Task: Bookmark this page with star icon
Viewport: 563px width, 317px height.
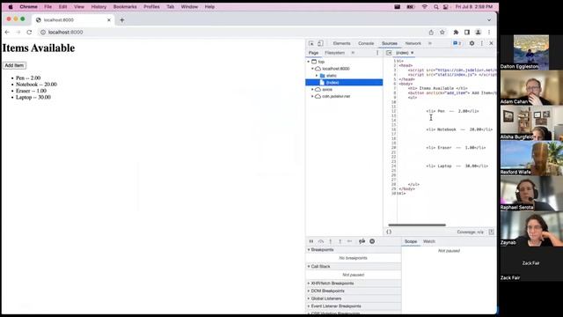Action: pyautogui.click(x=442, y=33)
